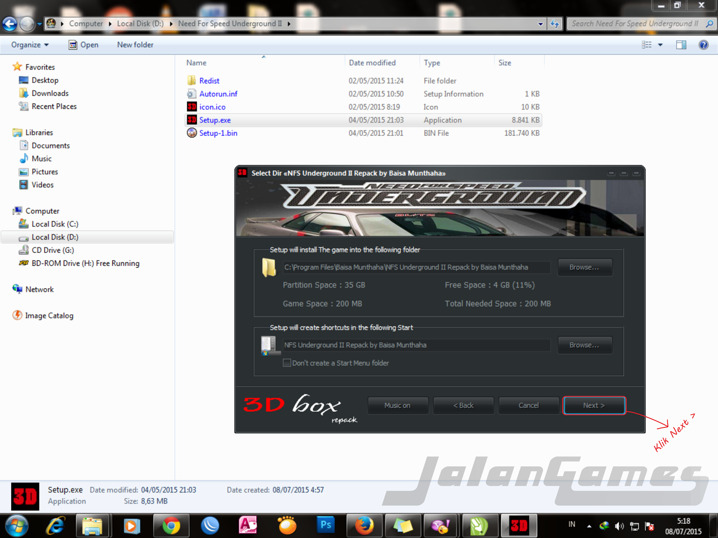Image resolution: width=718 pixels, height=538 pixels.
Task: Open the Windows Start menu
Action: tap(17, 525)
